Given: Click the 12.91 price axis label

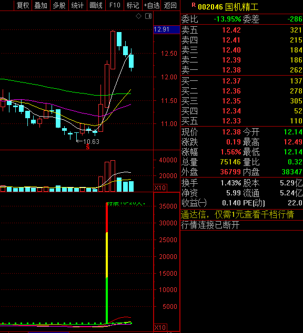Looking at the screenshot, I should point(166,29).
